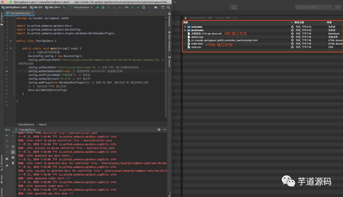Click the green inspection checkmark in the editor
The height and width of the screenshot is (197, 343).
[166, 18]
